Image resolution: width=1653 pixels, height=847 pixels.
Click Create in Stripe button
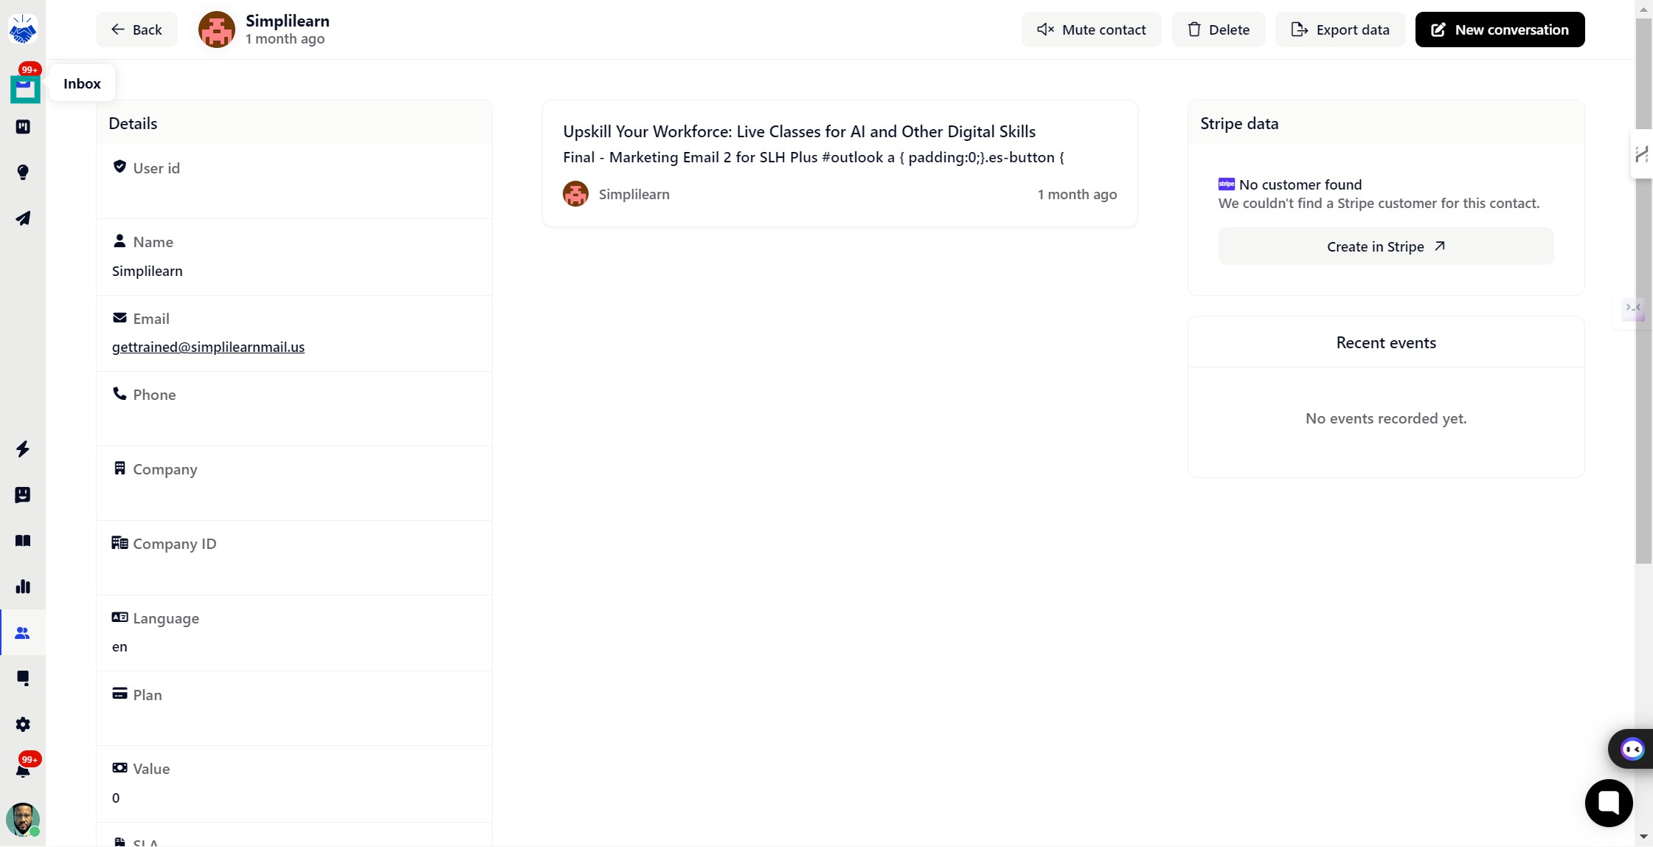point(1385,246)
